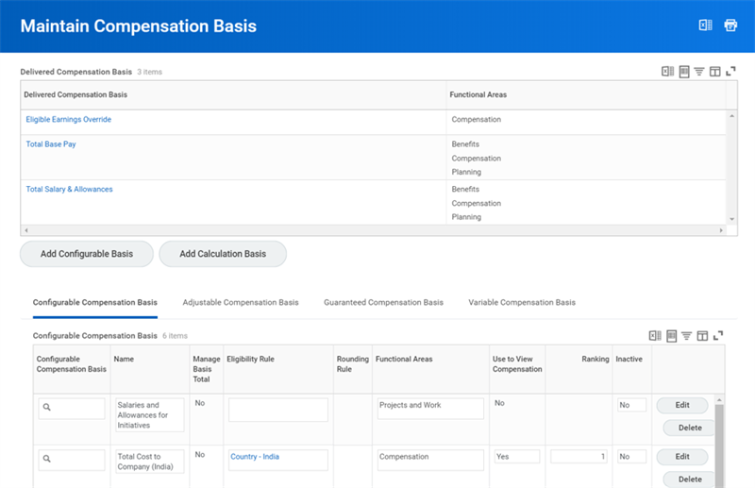Open the Eligible Earnings Override link
The height and width of the screenshot is (488, 755).
(x=68, y=120)
